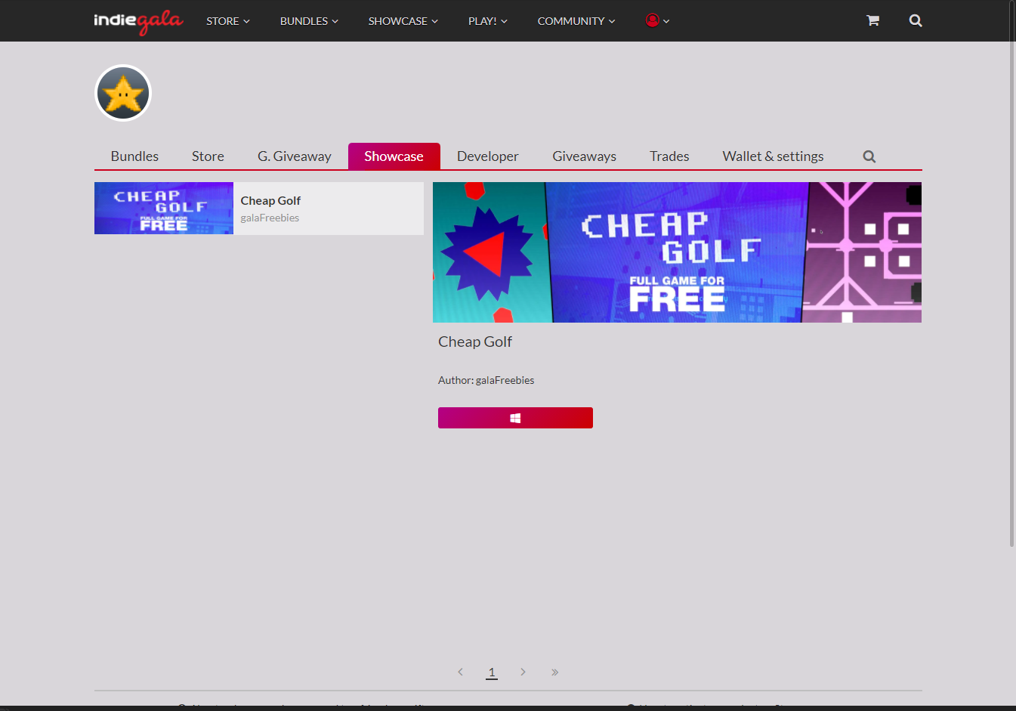Screen dimensions: 1016x711
Task: Search within profile tabs magnifier icon
Action: point(869,156)
